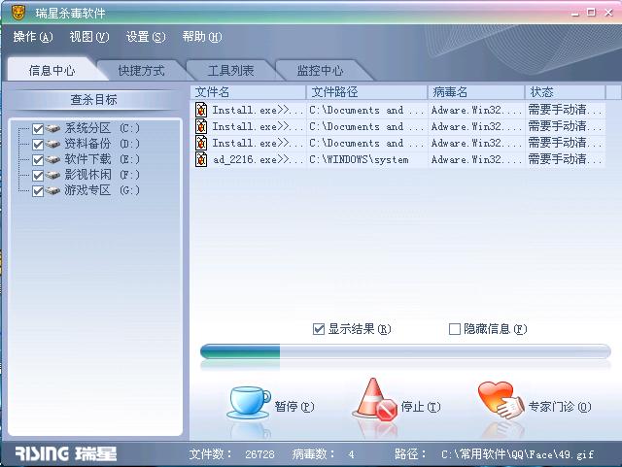Click the first row's C:\Documents and path cell

[x=366, y=110]
